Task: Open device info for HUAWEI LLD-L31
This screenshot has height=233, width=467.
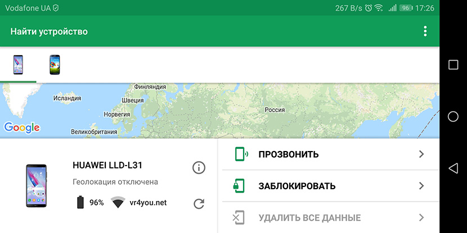Action: 199,168
